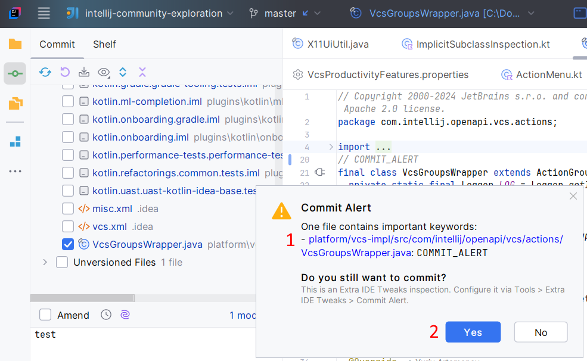Click the IntelliJ IDEA logo icon

(x=14, y=14)
